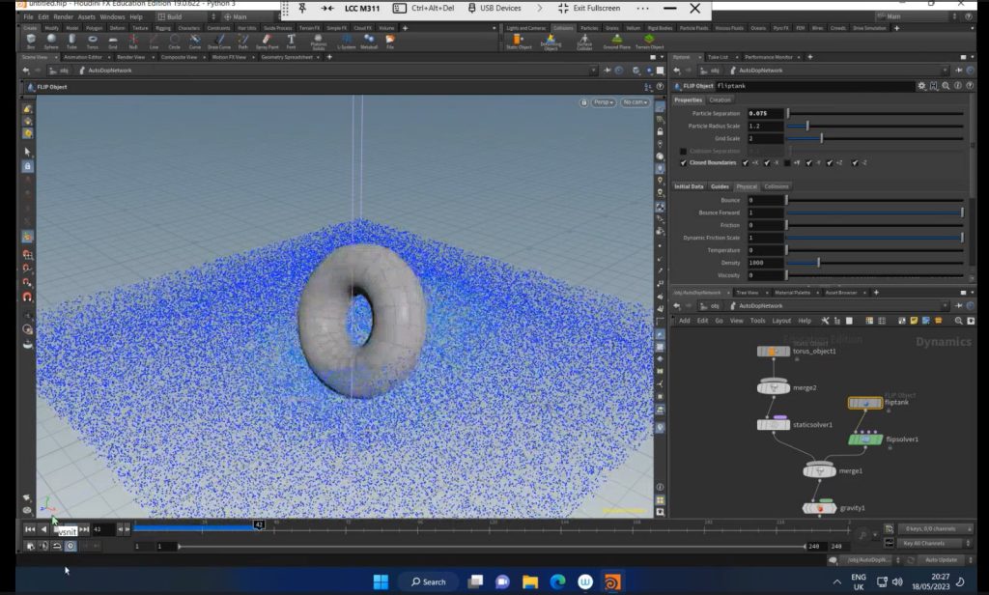This screenshot has width=989, height=595.
Task: Open the Render menu
Action: pos(63,17)
